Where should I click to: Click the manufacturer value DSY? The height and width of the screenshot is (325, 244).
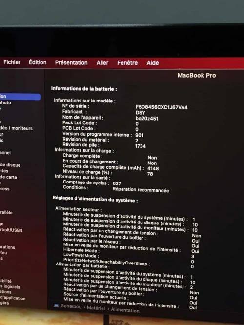coord(141,113)
